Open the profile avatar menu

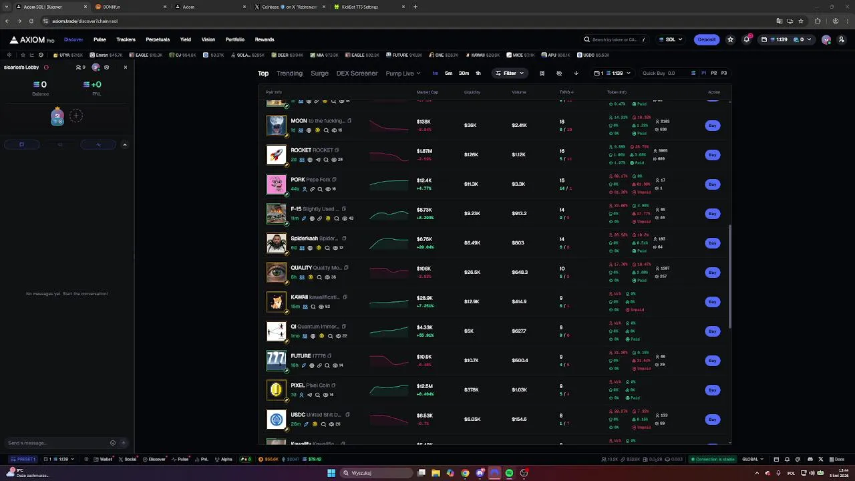point(826,39)
